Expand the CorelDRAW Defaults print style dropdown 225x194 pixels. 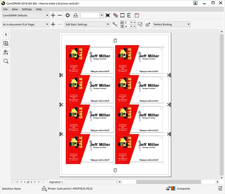[47, 15]
